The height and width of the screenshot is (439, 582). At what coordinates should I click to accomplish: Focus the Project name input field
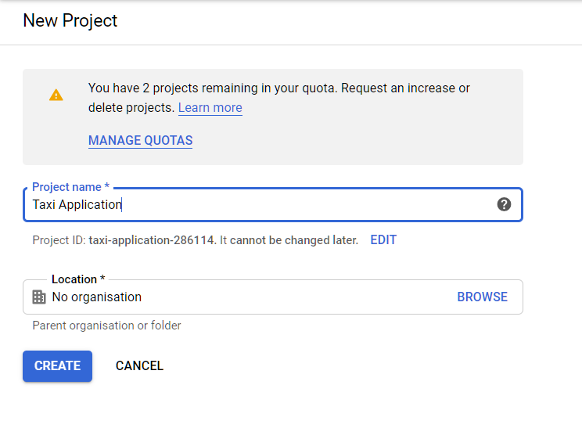[273, 205]
